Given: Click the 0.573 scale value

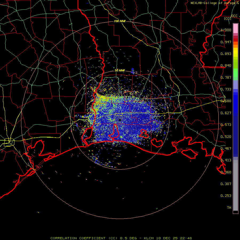Looking at the screenshot, I should click(x=226, y=125).
